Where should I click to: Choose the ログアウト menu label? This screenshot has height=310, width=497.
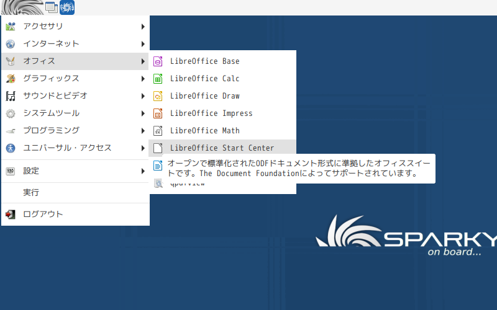pyautogui.click(x=43, y=214)
